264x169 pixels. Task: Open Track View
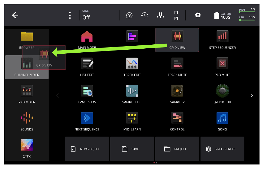(x=87, y=94)
